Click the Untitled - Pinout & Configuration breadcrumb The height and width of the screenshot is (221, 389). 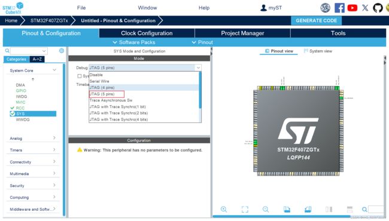118,20
